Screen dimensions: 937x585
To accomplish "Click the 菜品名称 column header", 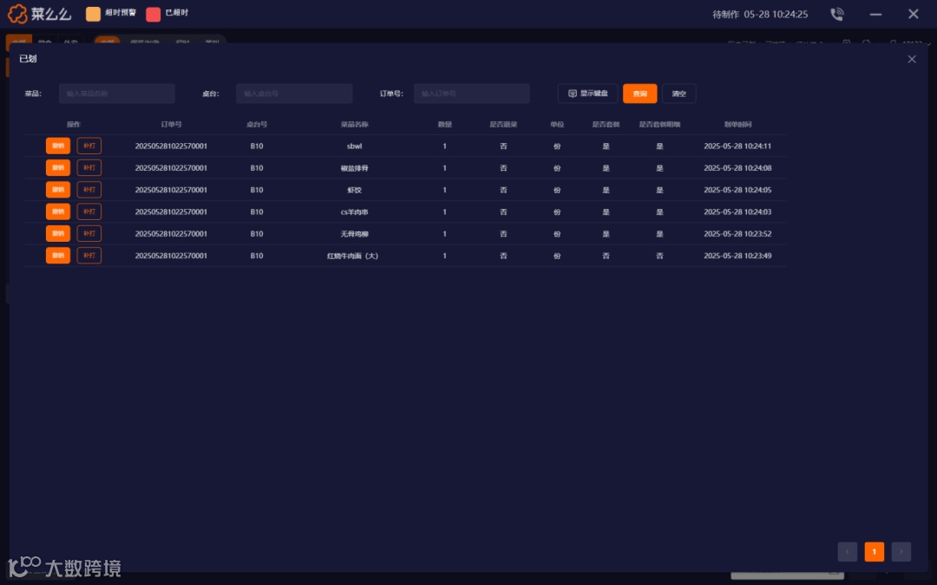I will pyautogui.click(x=354, y=124).
